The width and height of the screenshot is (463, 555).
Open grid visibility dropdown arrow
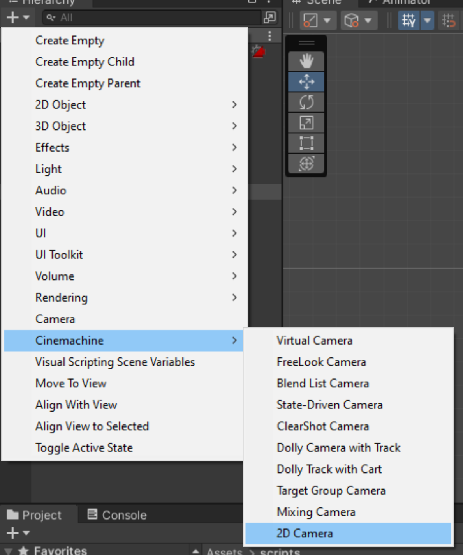tap(428, 20)
